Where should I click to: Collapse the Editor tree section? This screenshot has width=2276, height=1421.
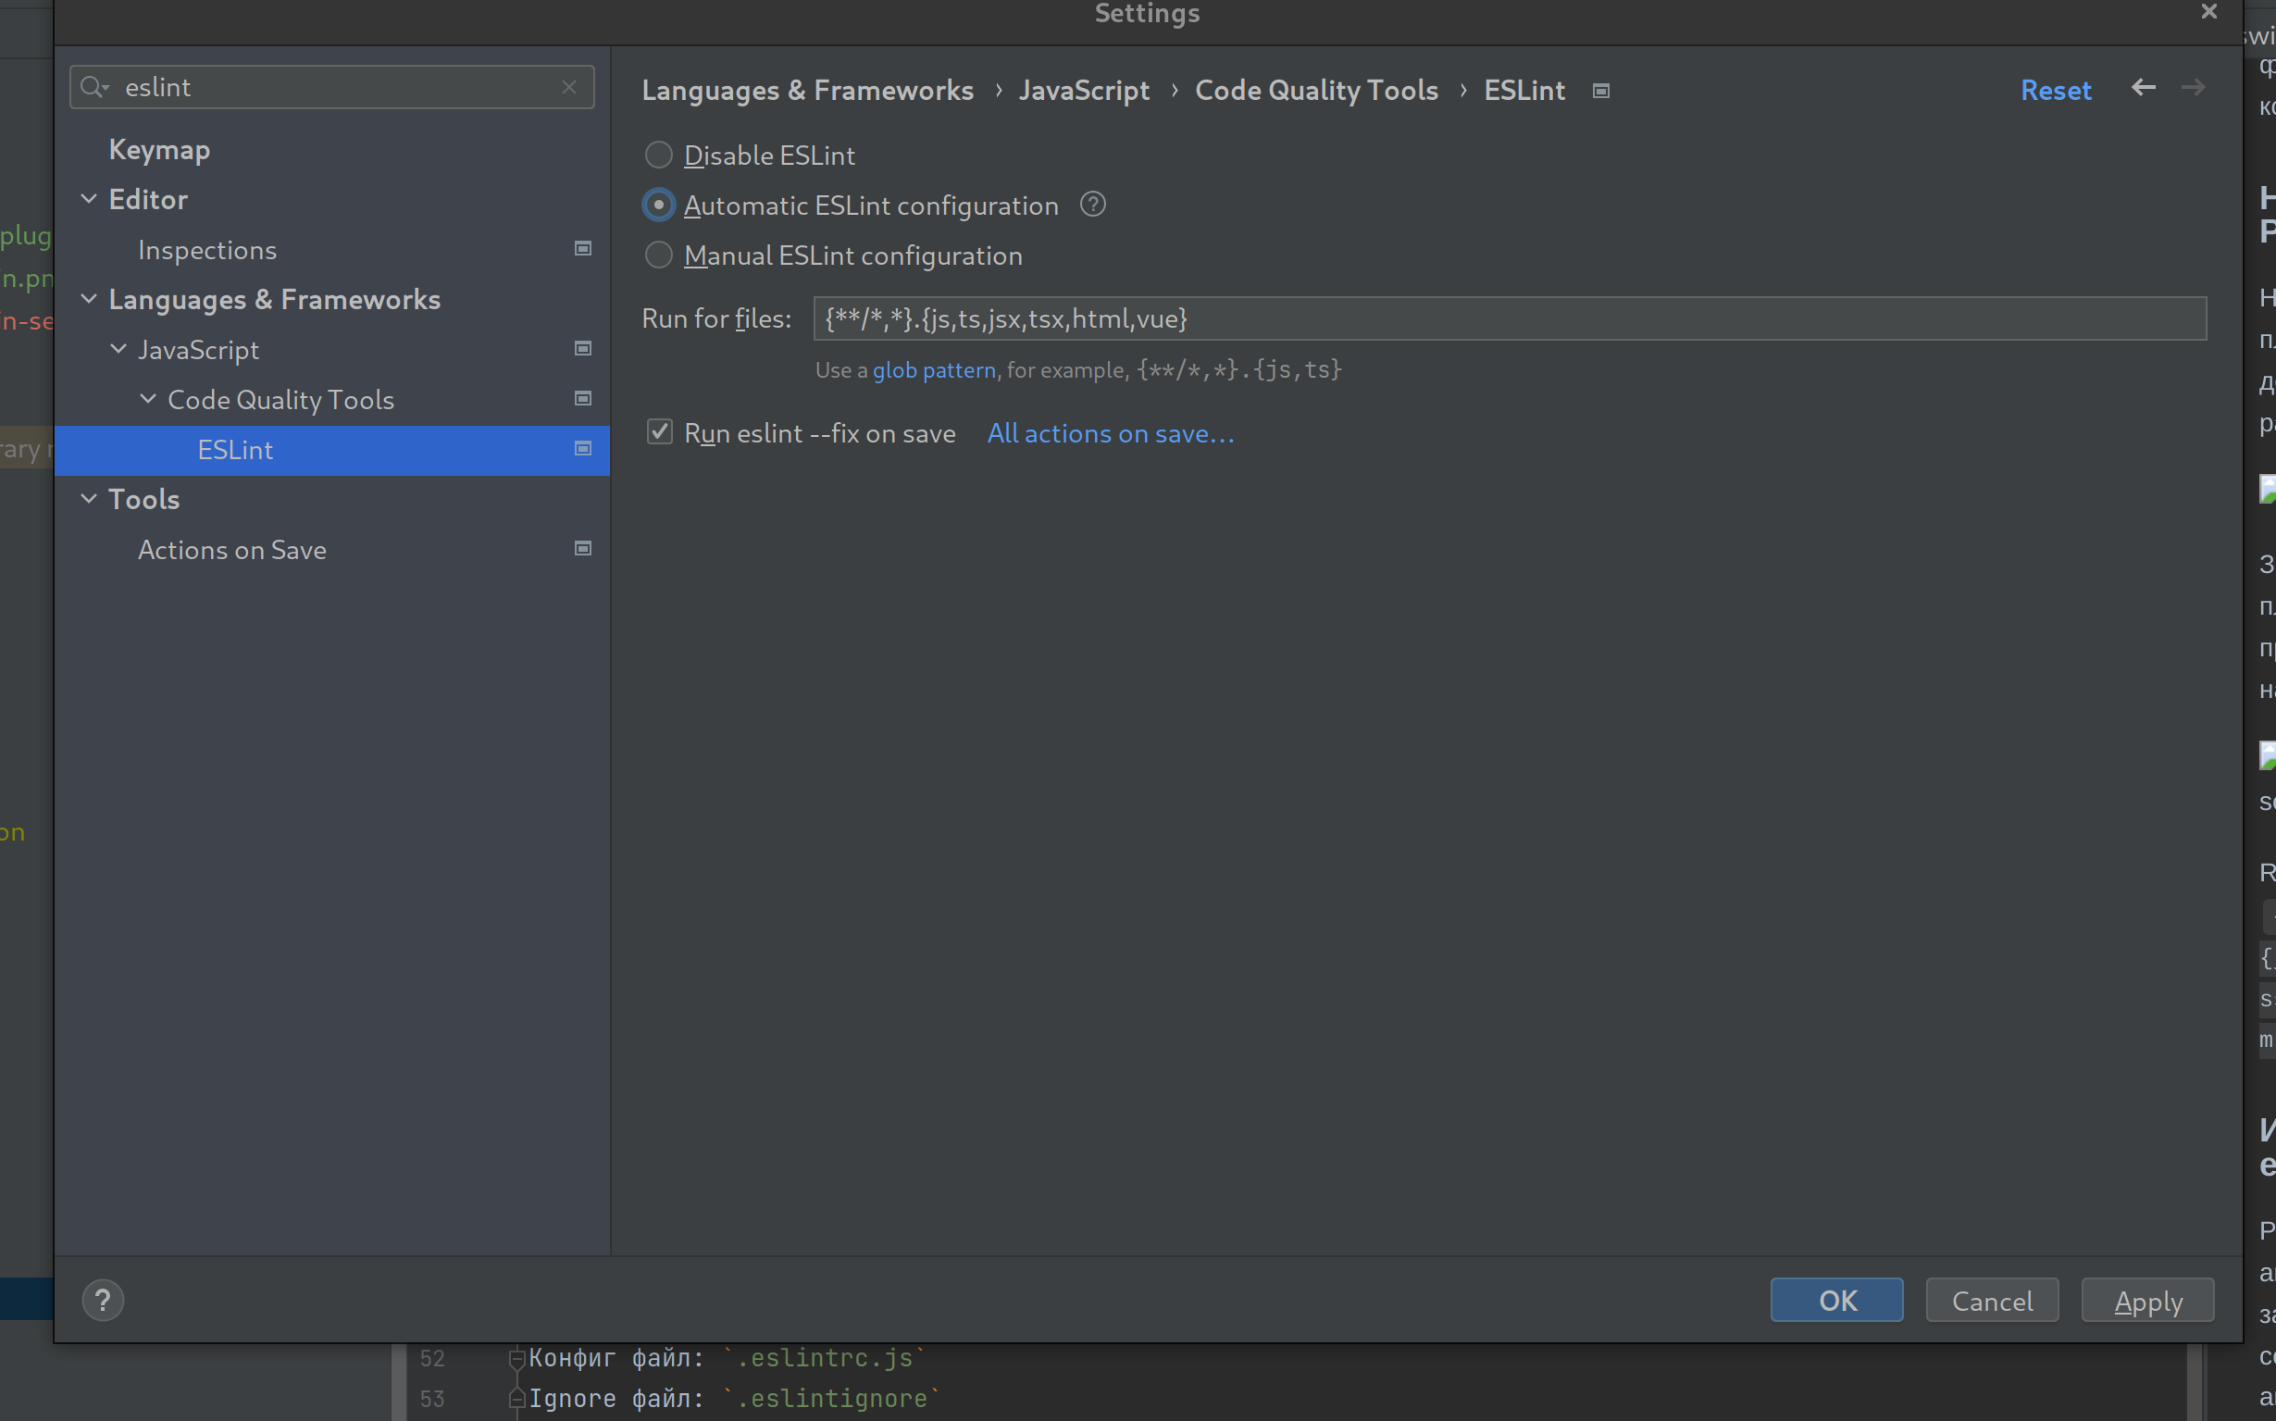point(88,199)
